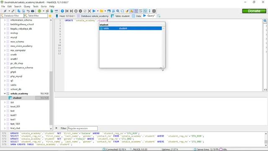Click the insert row icon
The image size is (268, 151).
(76, 11)
